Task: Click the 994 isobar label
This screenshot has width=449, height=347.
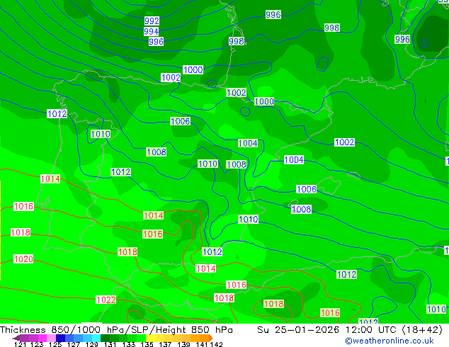Action: [152, 31]
